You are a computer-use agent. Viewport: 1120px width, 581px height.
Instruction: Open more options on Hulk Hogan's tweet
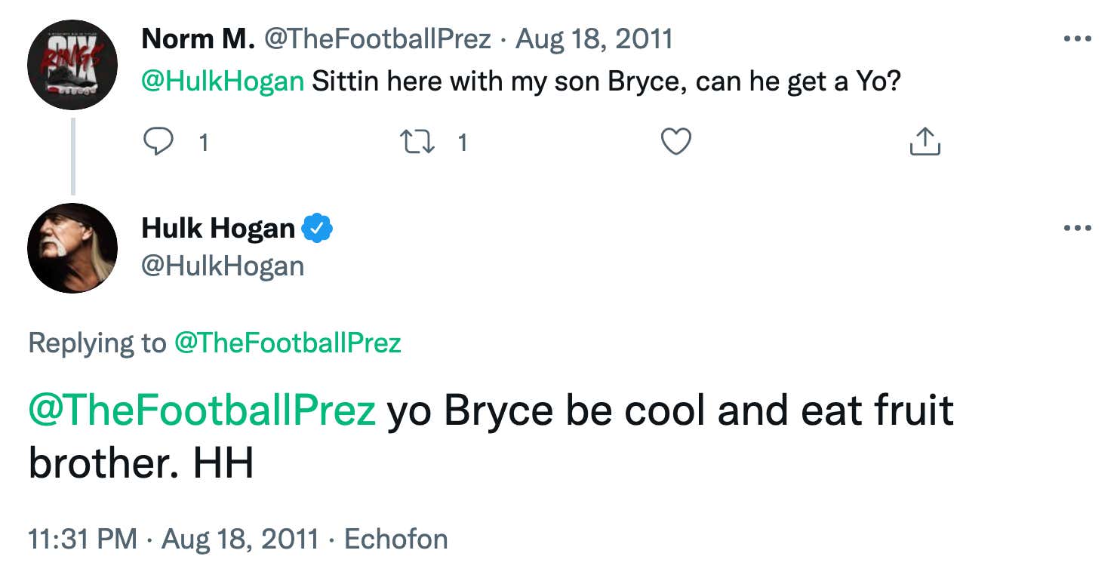pyautogui.click(x=1078, y=228)
